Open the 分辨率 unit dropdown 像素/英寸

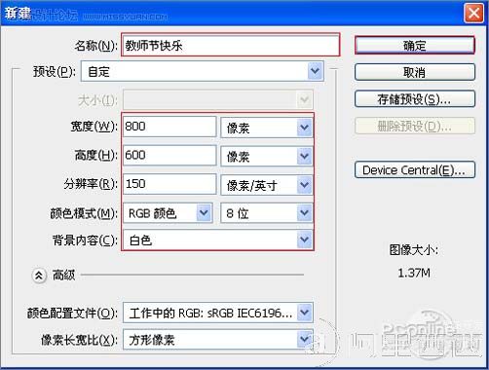(267, 185)
